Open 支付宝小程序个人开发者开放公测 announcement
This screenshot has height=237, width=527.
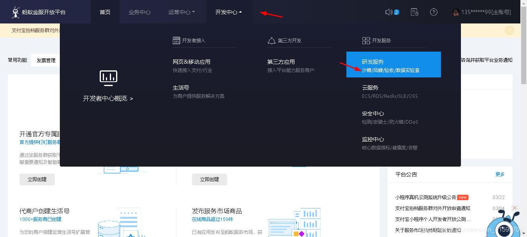click(433, 219)
